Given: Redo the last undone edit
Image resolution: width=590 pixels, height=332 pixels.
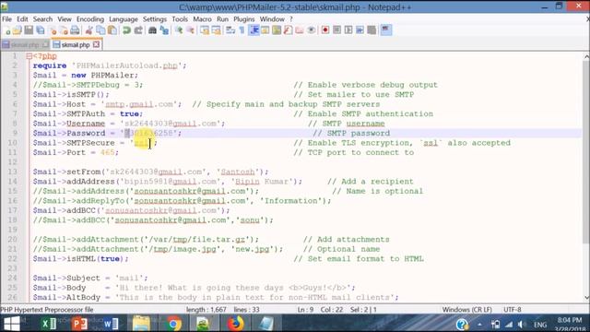Looking at the screenshot, I should 138,30.
